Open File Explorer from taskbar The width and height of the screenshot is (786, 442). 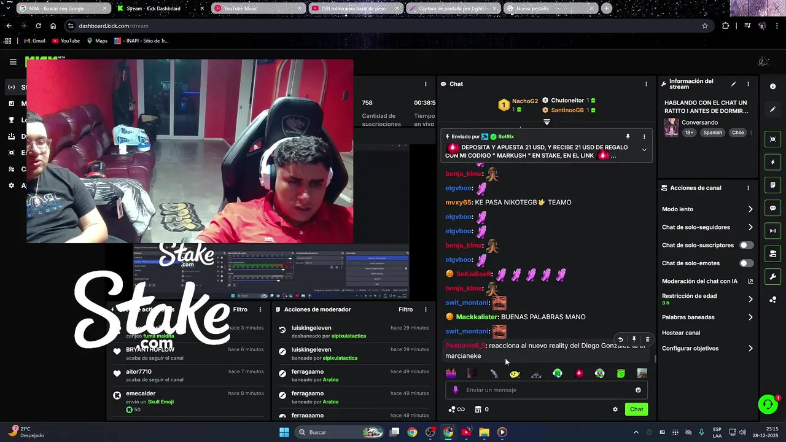[x=484, y=432]
